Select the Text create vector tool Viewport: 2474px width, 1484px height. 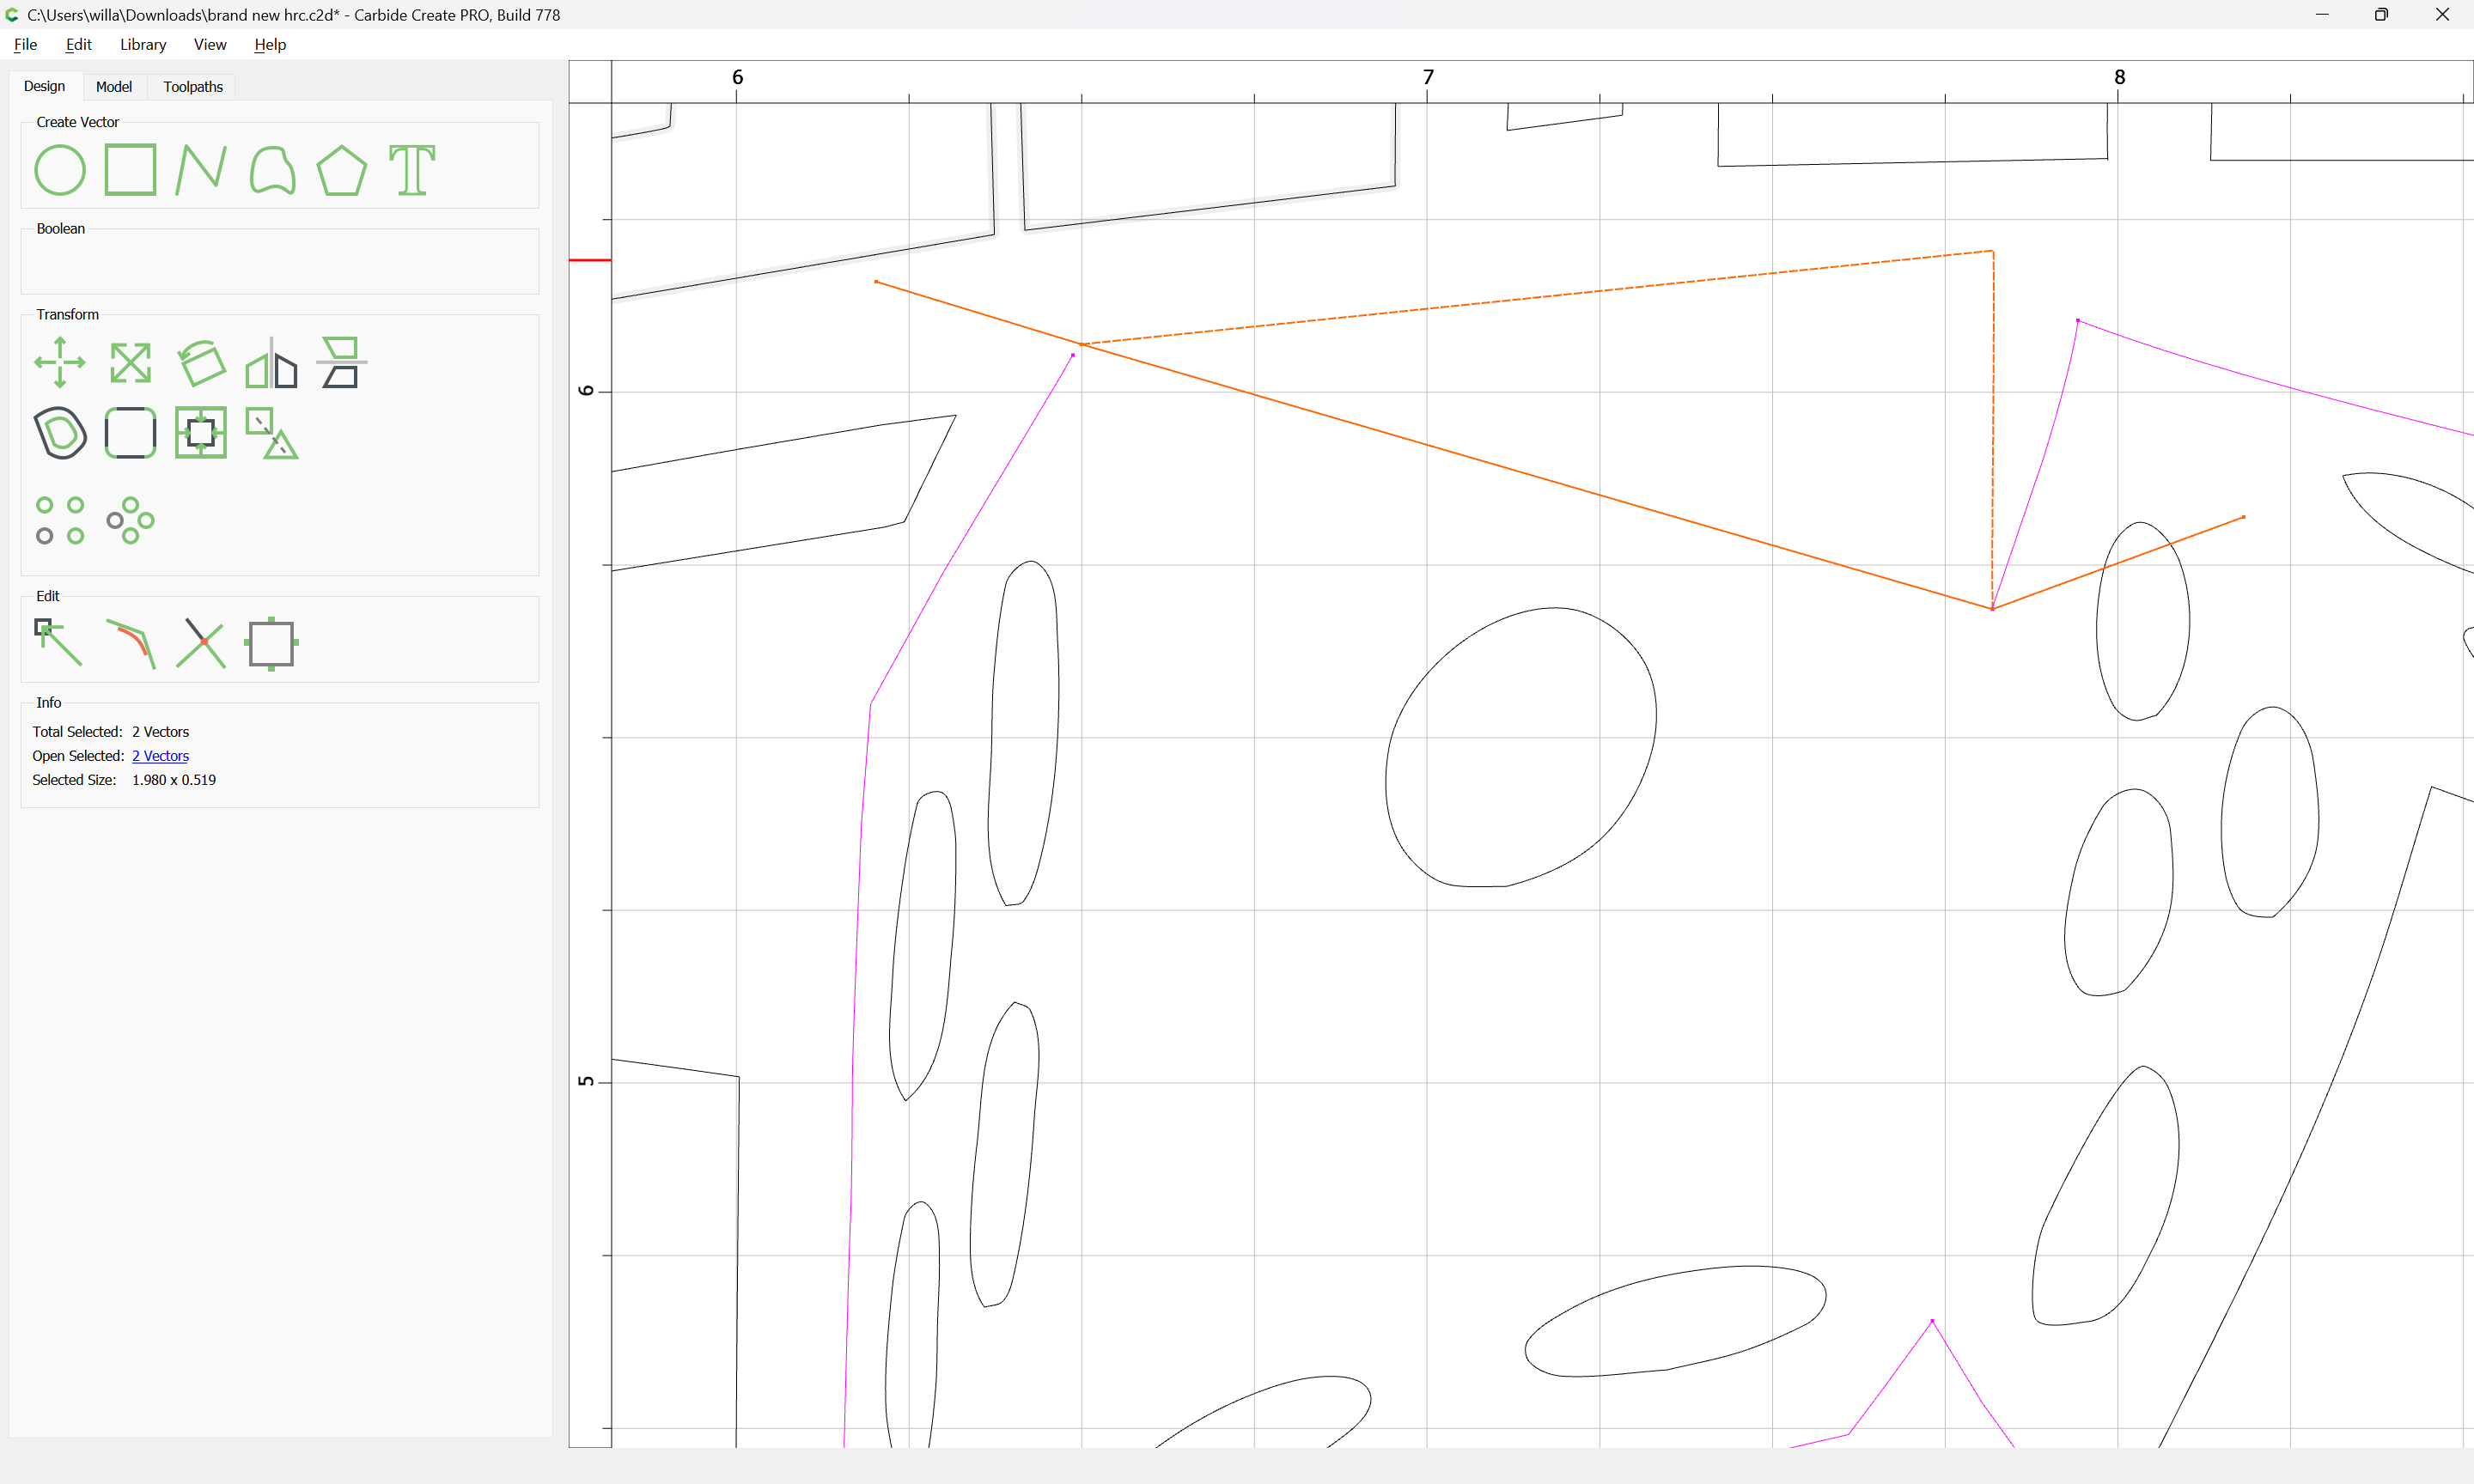pyautogui.click(x=412, y=170)
